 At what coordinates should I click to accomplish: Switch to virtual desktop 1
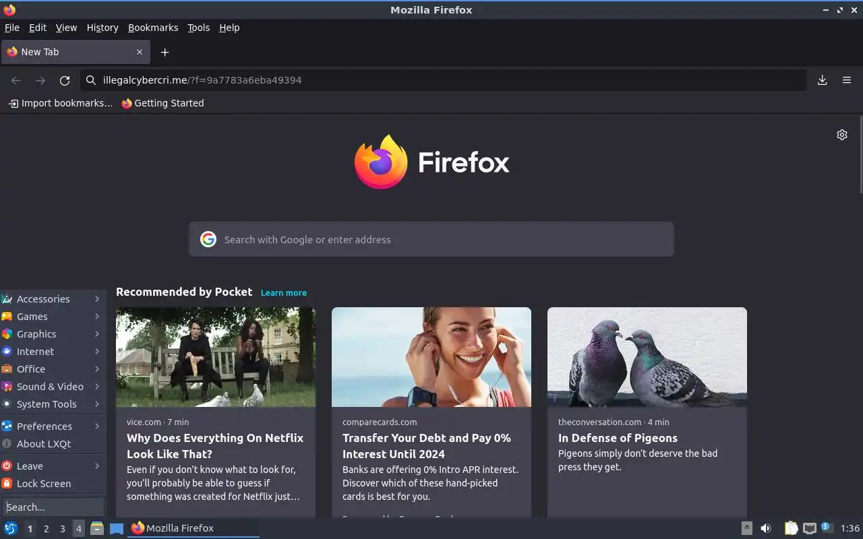click(x=30, y=529)
